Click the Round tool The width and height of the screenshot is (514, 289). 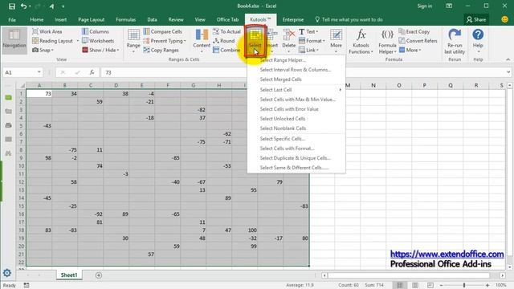[x=224, y=41]
